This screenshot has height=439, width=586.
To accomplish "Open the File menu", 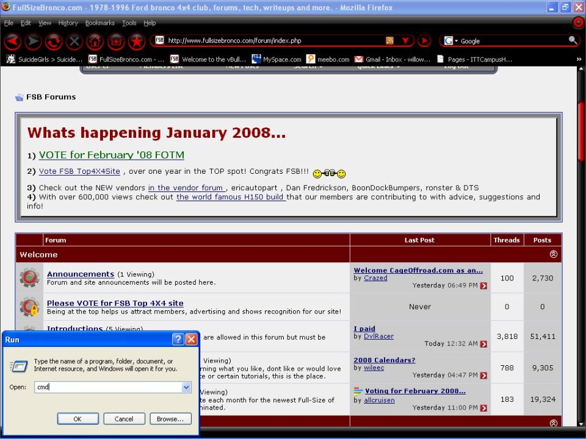I will click(x=9, y=23).
